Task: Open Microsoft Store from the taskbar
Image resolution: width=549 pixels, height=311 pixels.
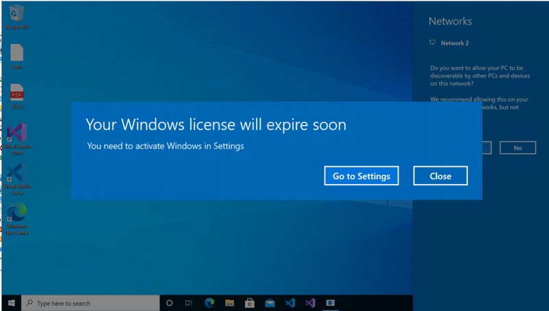Action: point(250,303)
